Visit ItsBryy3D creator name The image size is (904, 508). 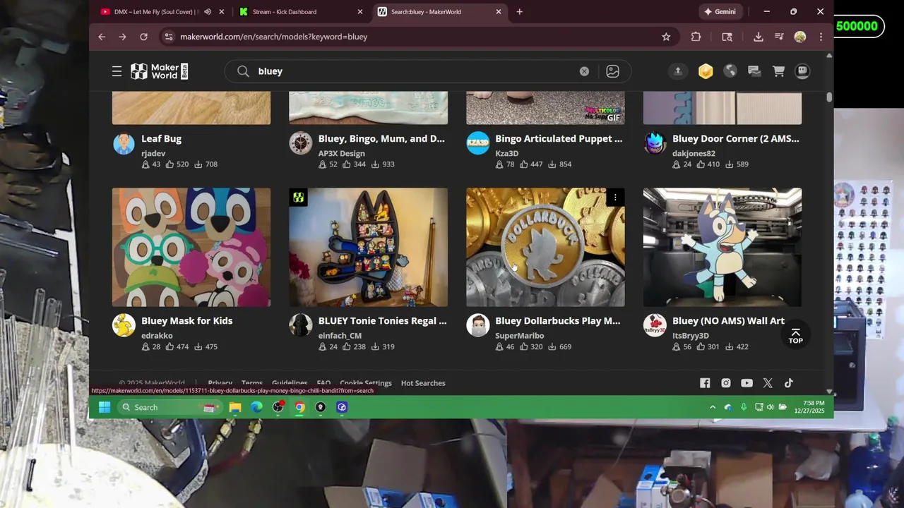pos(691,336)
